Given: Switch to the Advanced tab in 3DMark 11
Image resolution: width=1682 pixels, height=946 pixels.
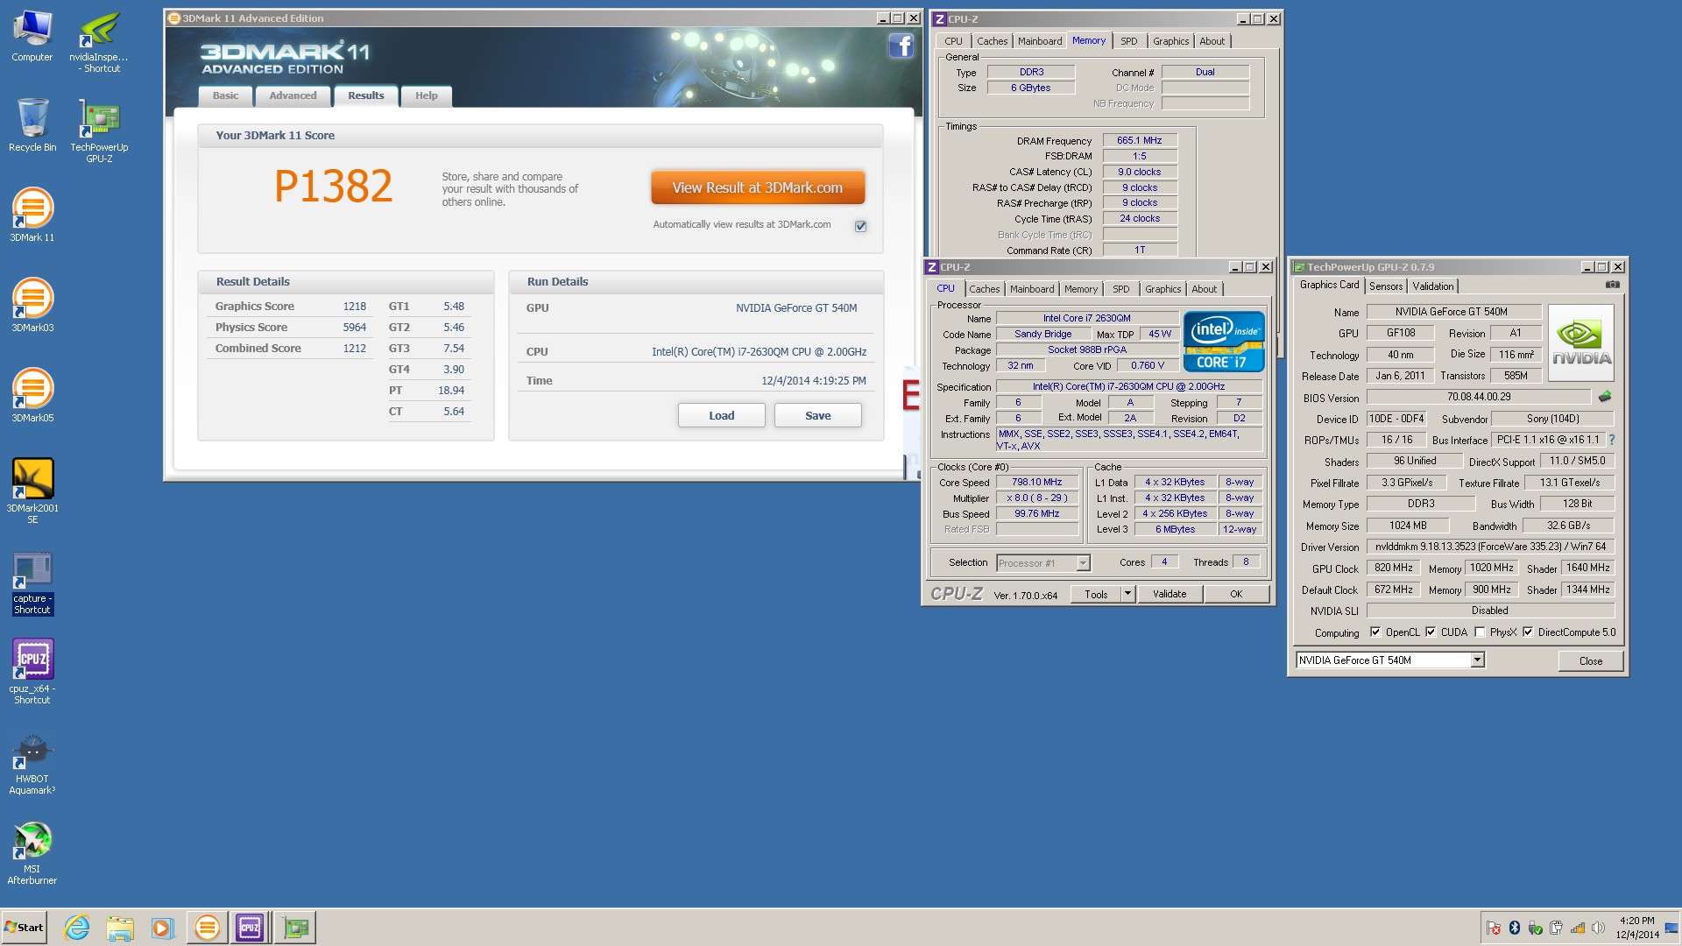Looking at the screenshot, I should 293,96.
